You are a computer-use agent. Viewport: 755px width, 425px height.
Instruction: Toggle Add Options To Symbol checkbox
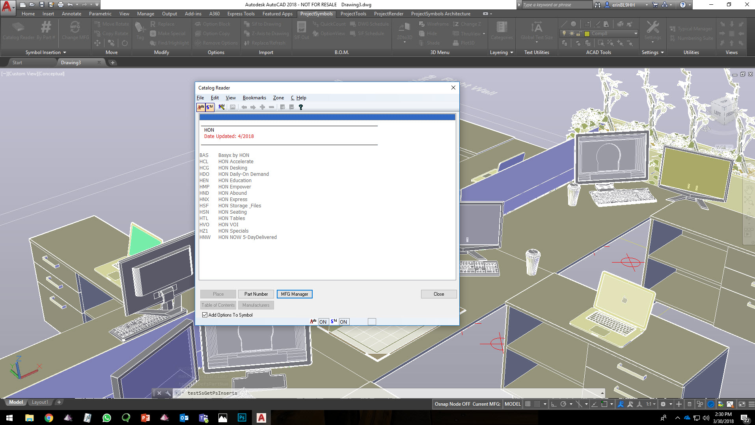click(x=205, y=315)
